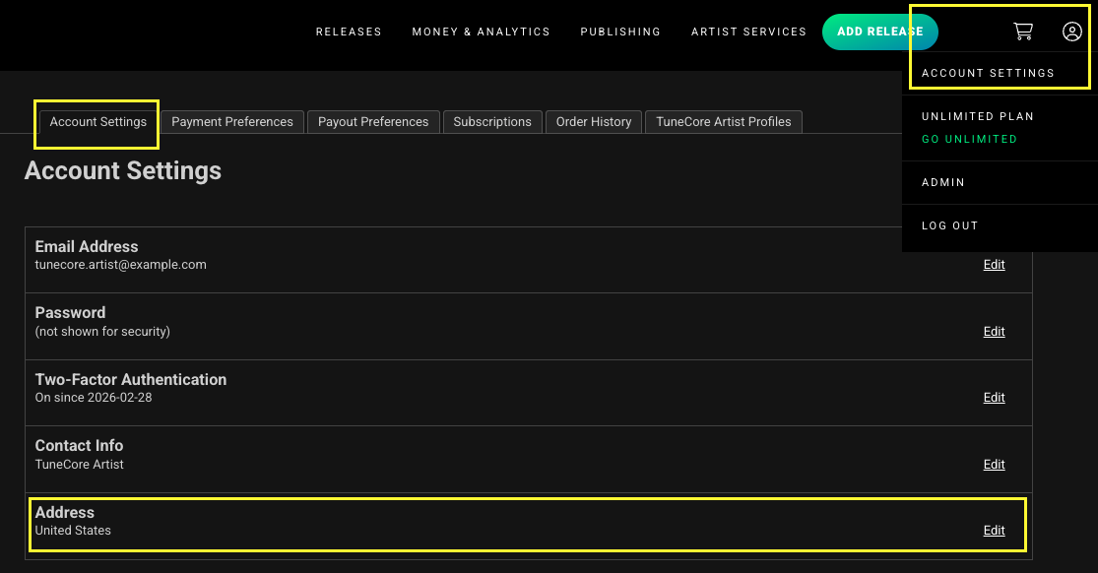
Task: Click the 'United States' address value
Action: [73, 531]
